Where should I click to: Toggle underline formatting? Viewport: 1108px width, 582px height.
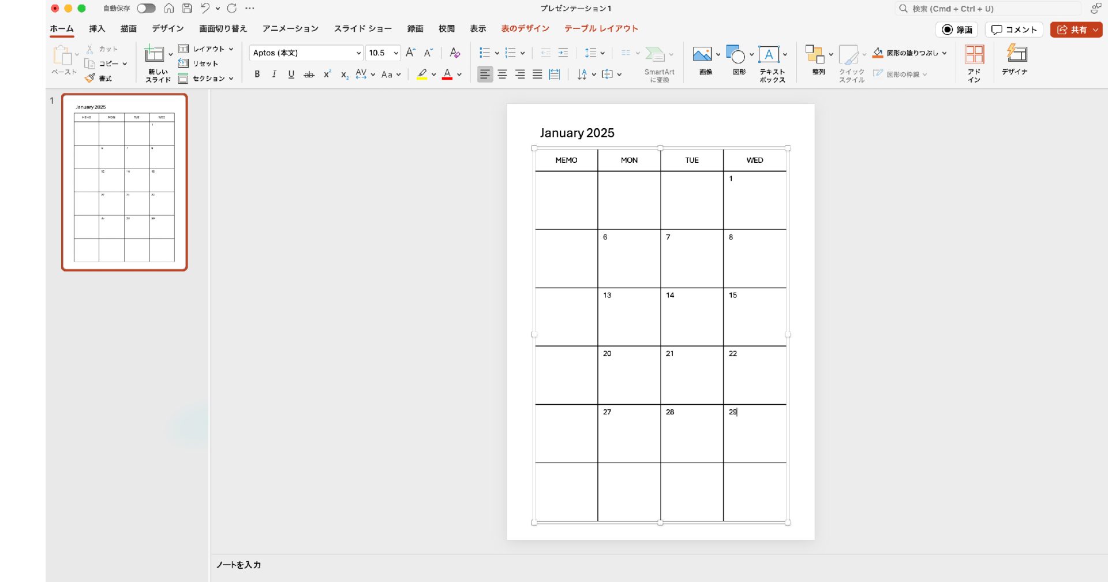coord(291,74)
